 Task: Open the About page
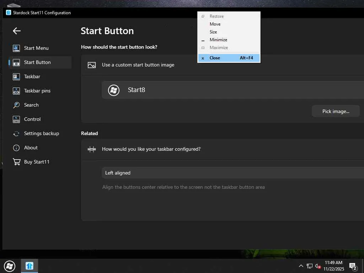point(40,148)
